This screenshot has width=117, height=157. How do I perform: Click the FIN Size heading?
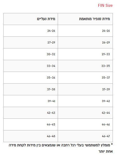105,5
